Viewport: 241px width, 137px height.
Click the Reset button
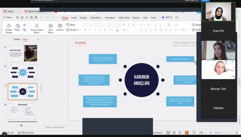coord(71,25)
